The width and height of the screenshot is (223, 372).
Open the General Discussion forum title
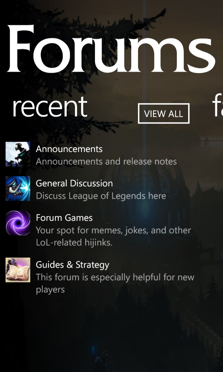pyautogui.click(x=74, y=183)
